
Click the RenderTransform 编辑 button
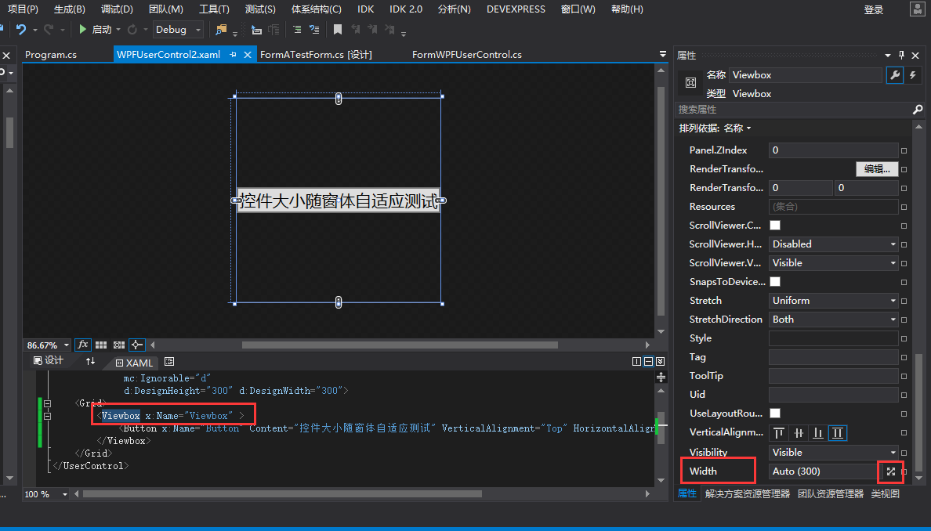(877, 168)
